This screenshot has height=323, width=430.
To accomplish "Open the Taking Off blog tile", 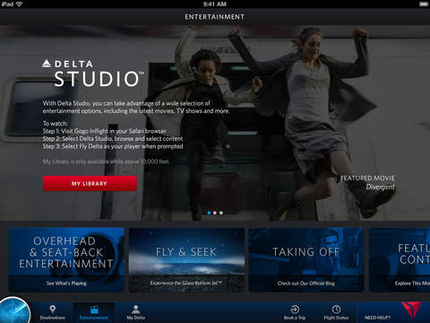I will 306,259.
